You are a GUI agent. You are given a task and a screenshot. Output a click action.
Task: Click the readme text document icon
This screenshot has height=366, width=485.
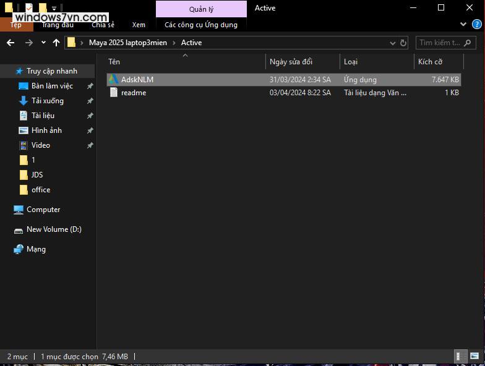point(113,93)
